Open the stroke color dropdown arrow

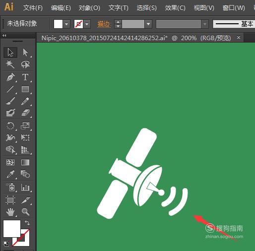pos(87,24)
